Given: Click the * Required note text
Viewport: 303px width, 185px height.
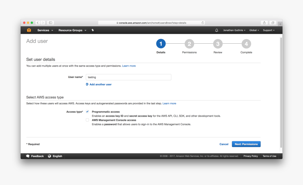Looking at the screenshot, I should pyautogui.click(x=33, y=144).
